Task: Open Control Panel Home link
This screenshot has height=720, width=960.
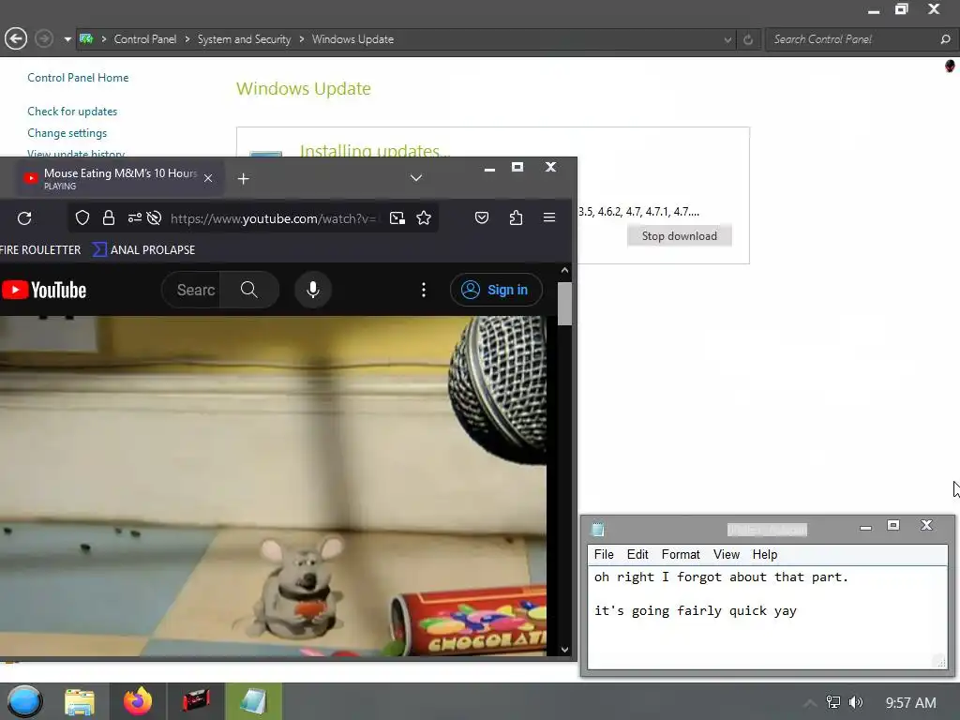Action: 78,78
